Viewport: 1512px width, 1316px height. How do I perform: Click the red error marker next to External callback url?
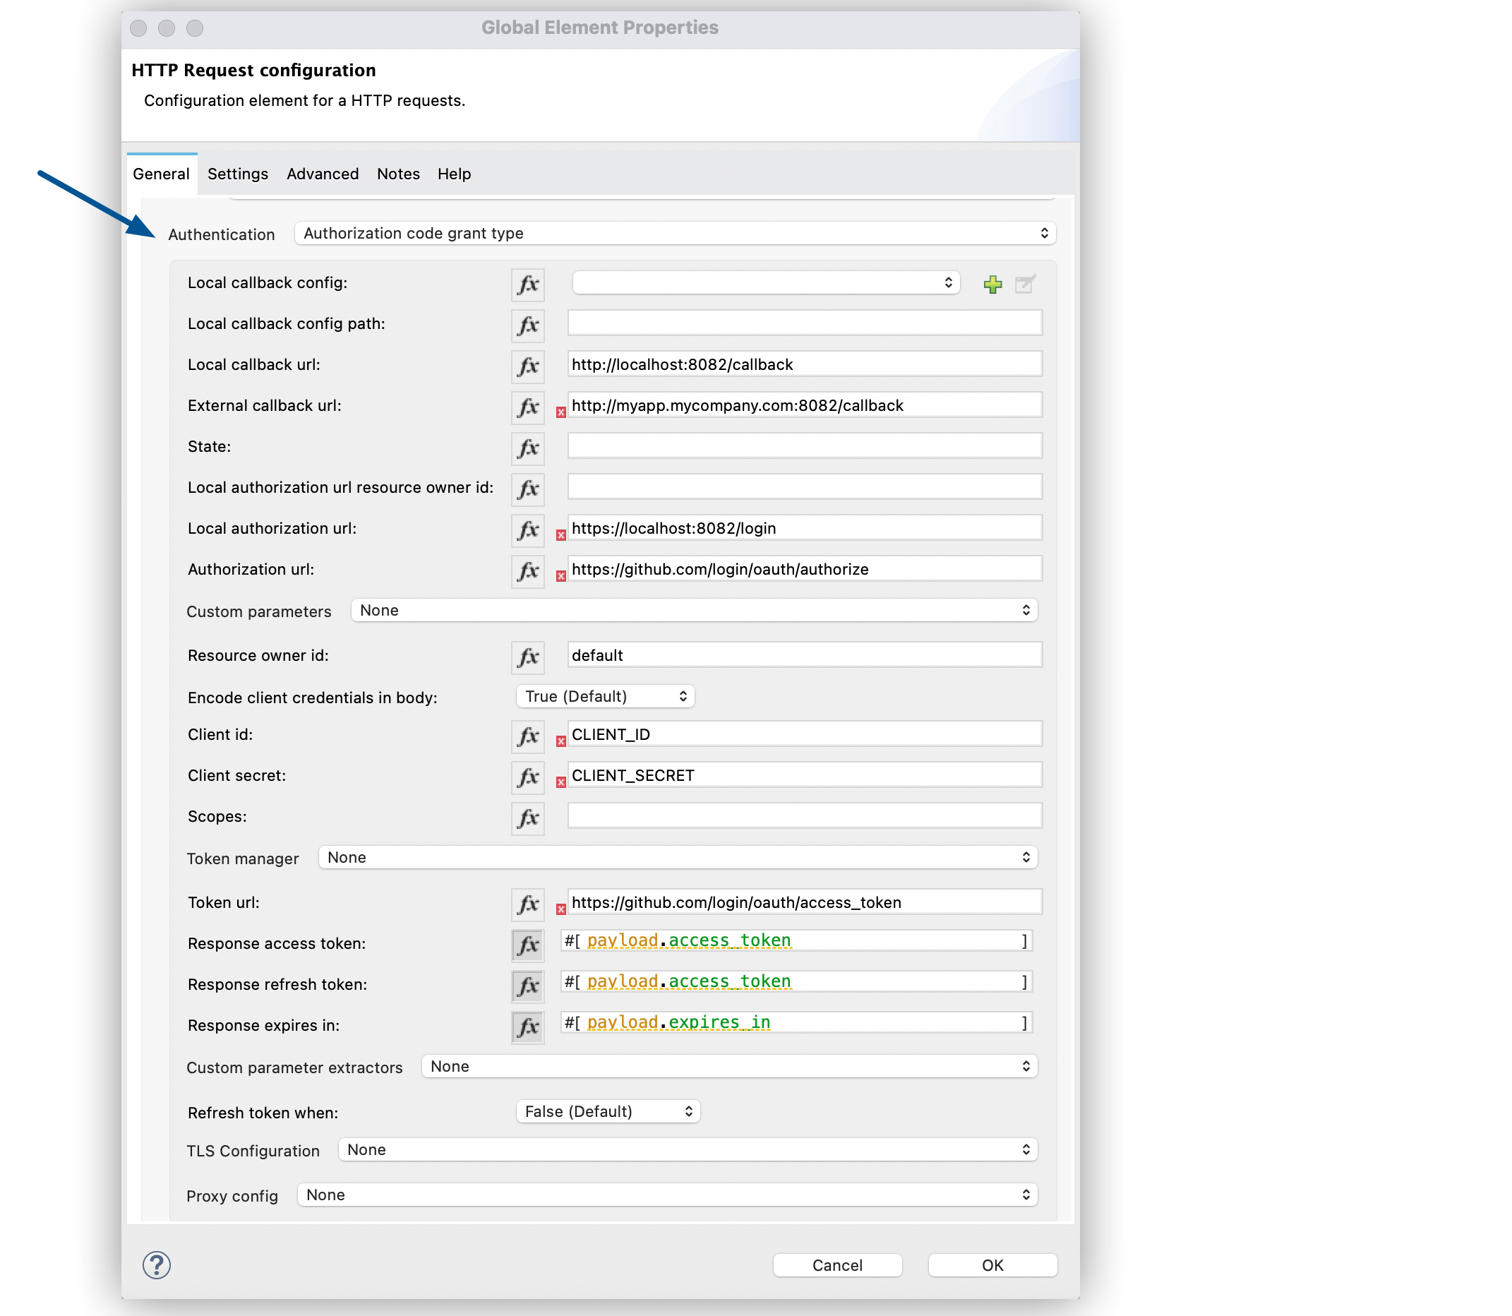pyautogui.click(x=560, y=413)
